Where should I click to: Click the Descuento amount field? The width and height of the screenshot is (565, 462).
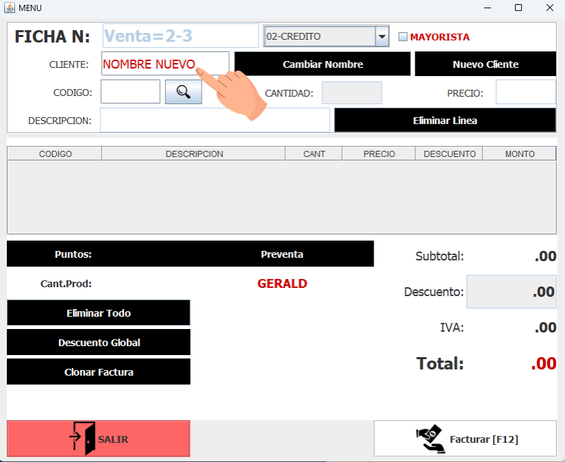[x=512, y=292]
